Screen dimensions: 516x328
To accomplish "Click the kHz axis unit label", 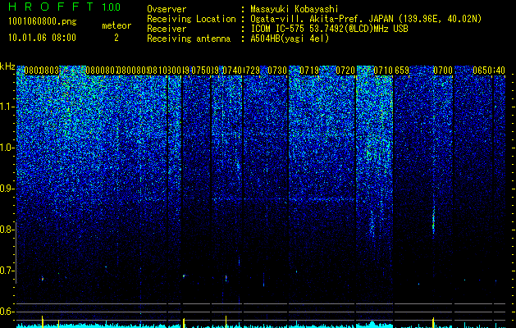I will 7,66.
